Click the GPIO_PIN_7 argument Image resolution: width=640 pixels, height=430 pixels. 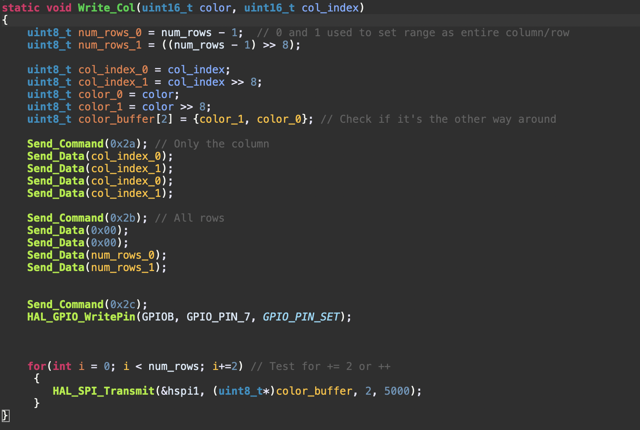218,317
